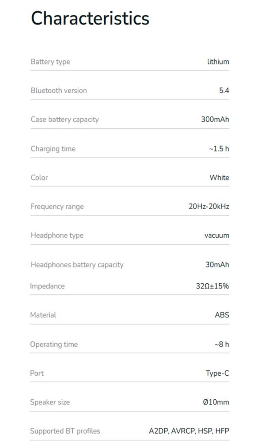Viewport: 257px width, 446px height.
Task: Click the 20Hz-20kHz value
Action: [209, 207]
